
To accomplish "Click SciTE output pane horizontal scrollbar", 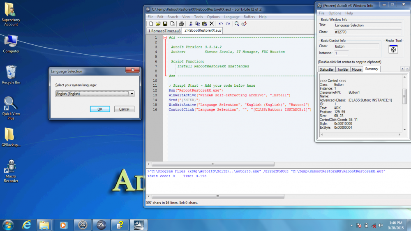I will pyautogui.click(x=218, y=196).
